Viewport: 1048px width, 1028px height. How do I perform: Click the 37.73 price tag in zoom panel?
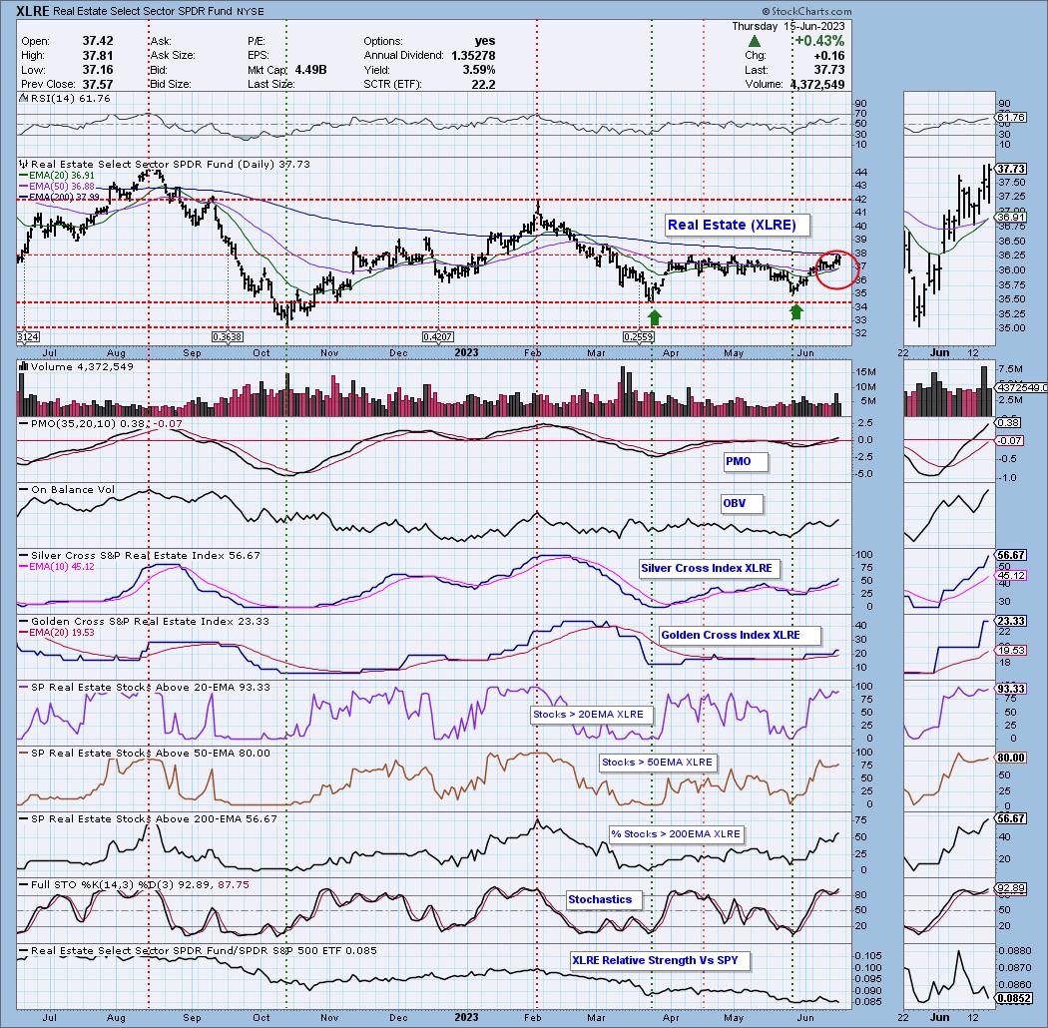tap(1011, 169)
